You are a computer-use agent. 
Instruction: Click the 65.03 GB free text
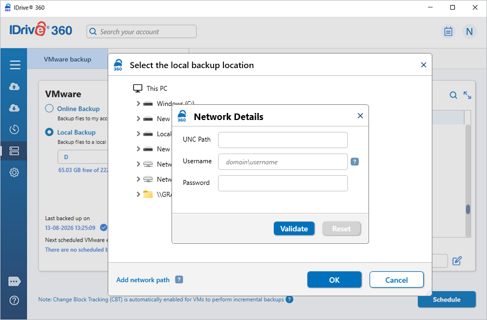[83, 170]
